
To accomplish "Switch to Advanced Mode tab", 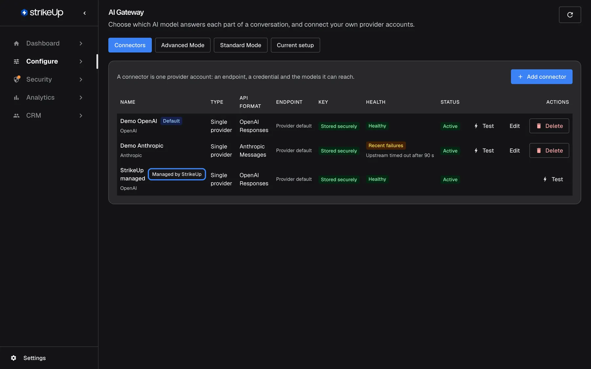I will pos(183,45).
